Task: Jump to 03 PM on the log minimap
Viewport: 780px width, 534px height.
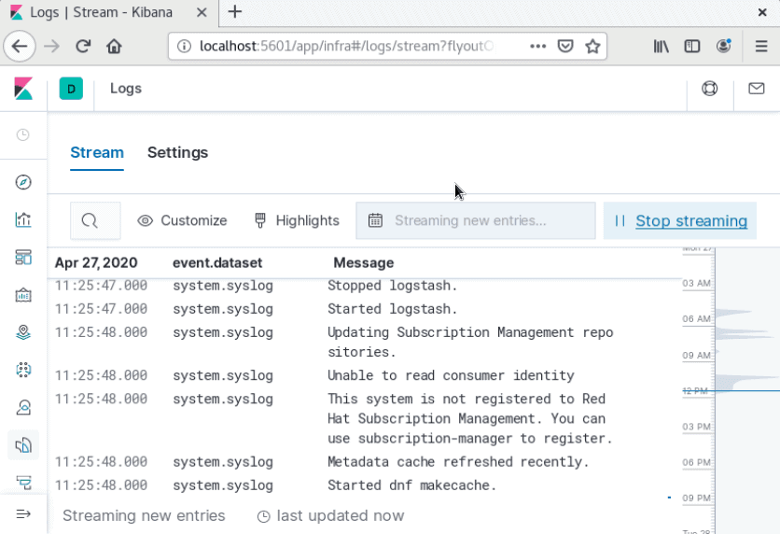Action: pyautogui.click(x=696, y=427)
